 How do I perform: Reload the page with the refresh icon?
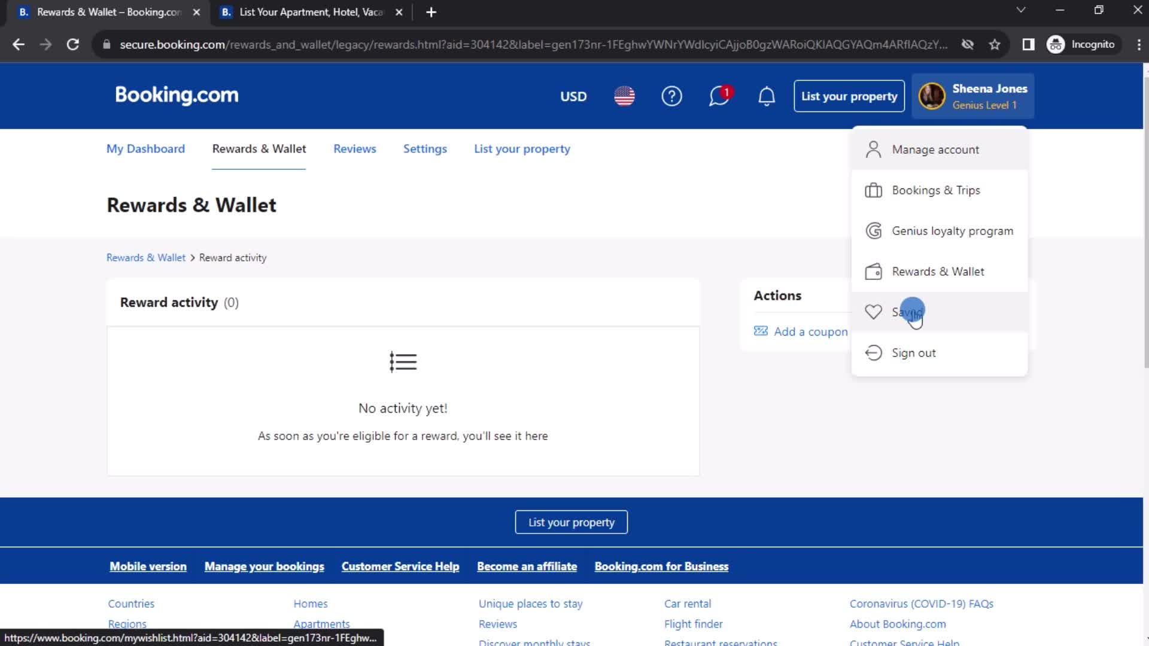click(73, 44)
